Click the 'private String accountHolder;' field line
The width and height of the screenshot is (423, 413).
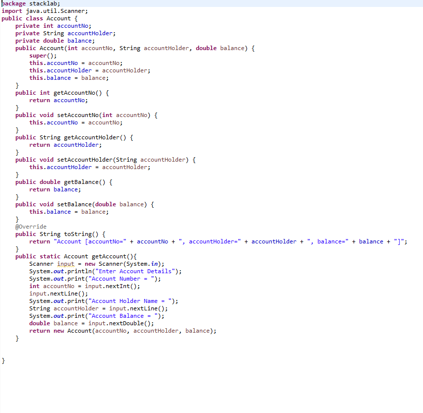65,33
